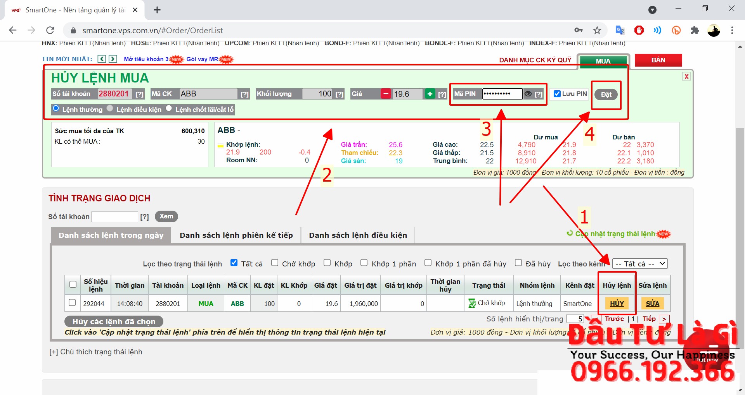Check the Khớp 1 phần đã hủy filter

coord(428,263)
